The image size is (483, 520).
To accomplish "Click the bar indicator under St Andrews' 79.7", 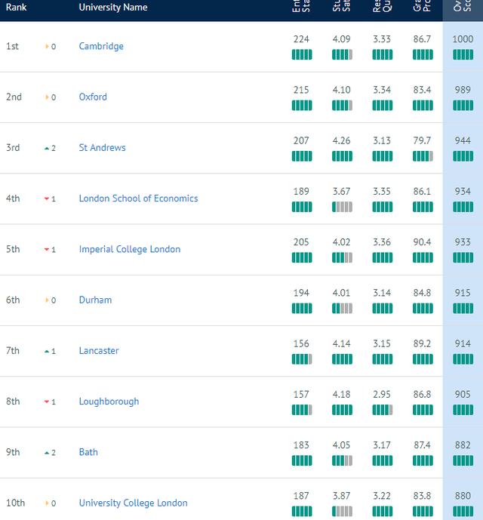I will 423,156.
